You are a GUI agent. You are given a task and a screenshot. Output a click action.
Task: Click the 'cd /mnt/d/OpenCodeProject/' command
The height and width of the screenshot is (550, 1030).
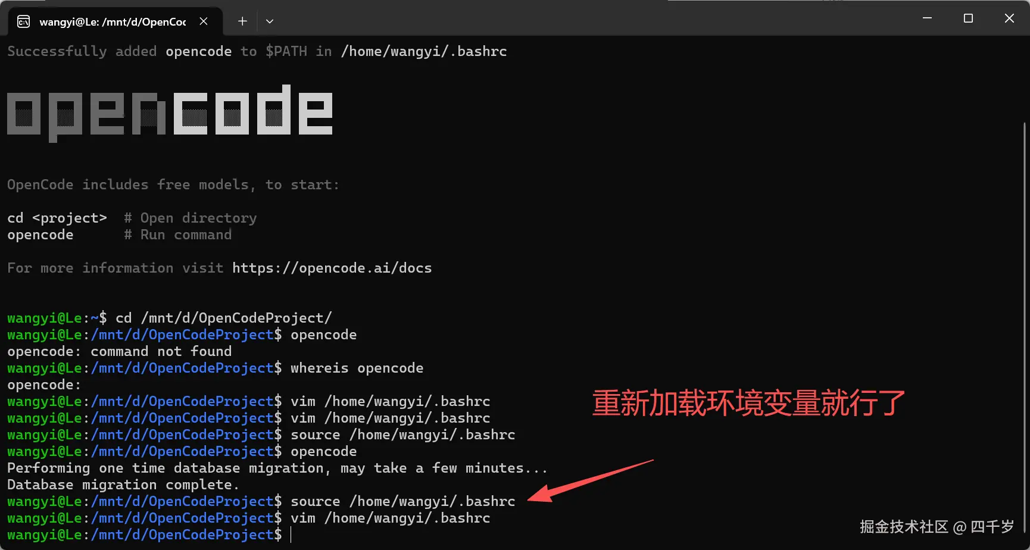(x=223, y=318)
